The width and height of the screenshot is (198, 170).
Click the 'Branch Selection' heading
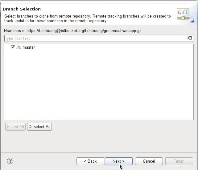[22, 9]
